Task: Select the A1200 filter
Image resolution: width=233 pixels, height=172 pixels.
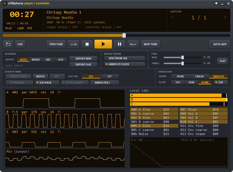Action: 205,82
